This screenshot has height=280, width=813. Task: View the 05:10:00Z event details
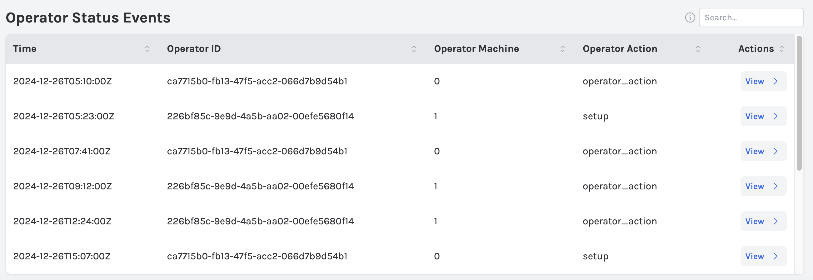click(x=763, y=82)
